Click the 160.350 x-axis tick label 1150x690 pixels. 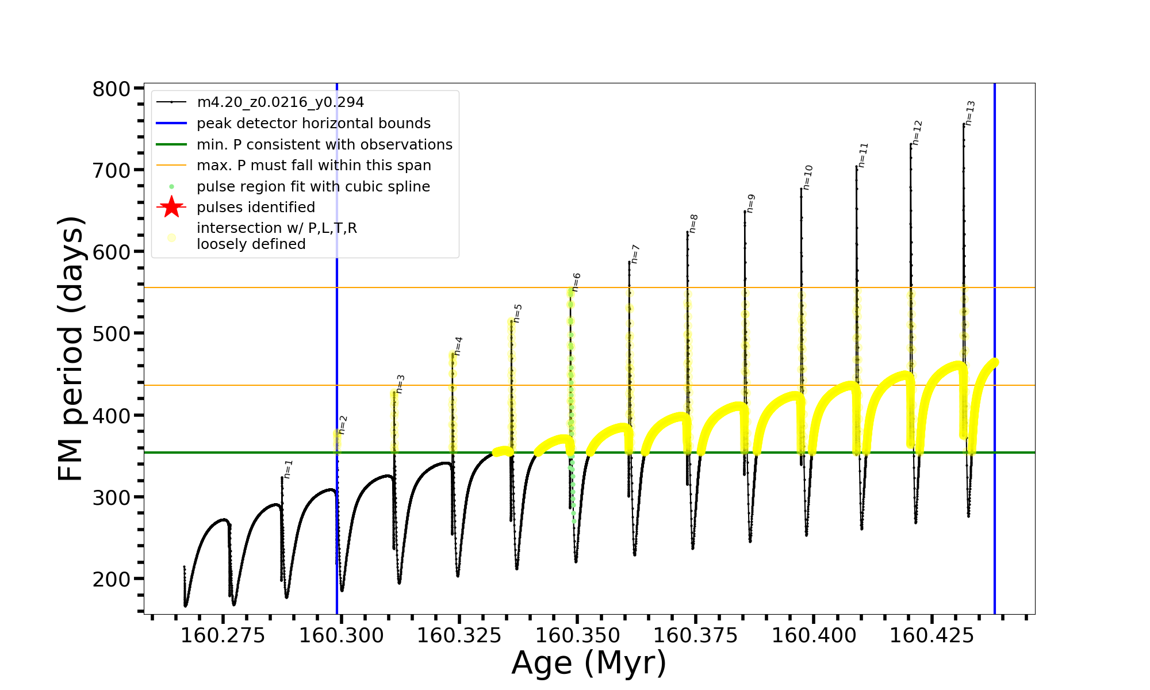click(x=577, y=635)
